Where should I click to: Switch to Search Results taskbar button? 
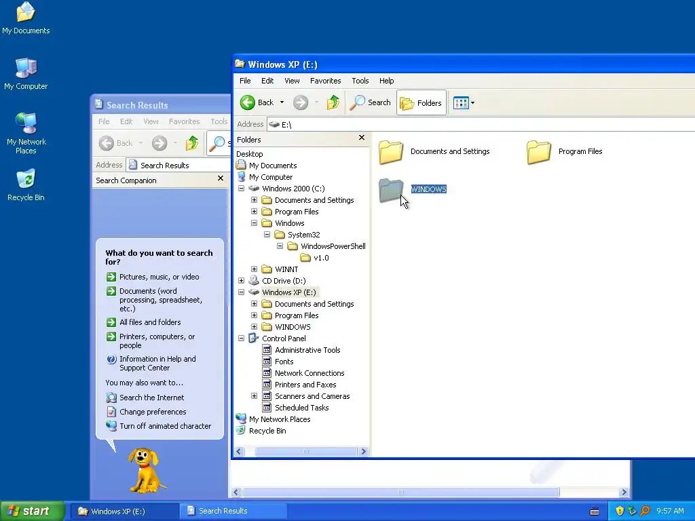233,512
